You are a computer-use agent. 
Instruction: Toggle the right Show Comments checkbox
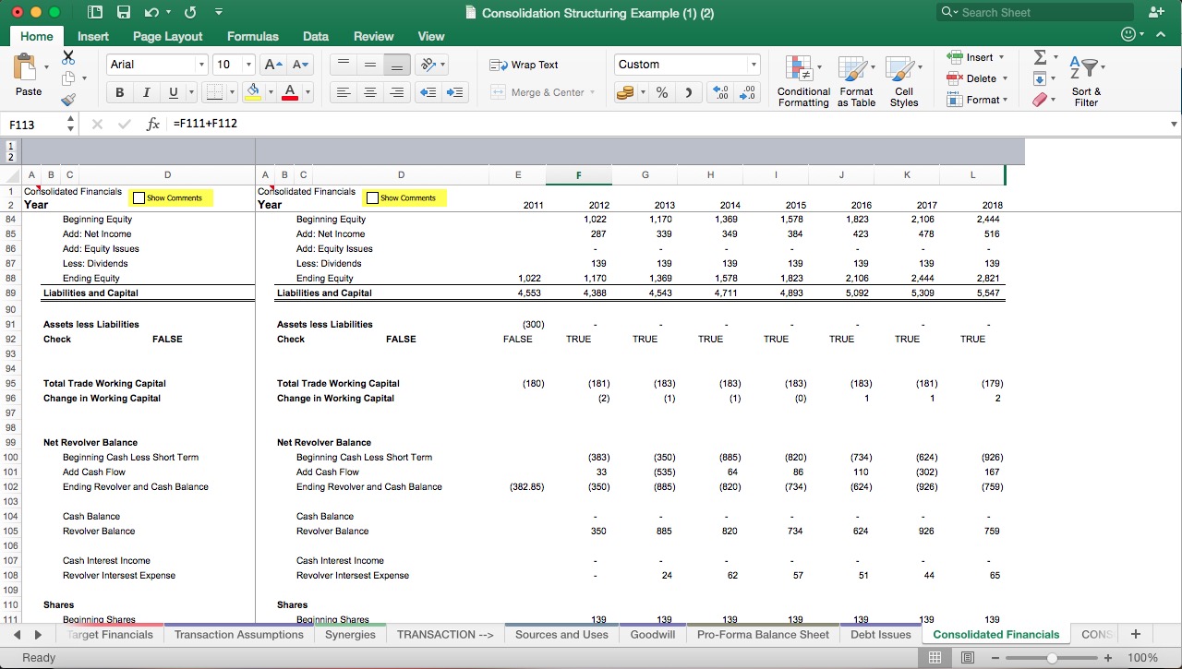[x=373, y=197]
